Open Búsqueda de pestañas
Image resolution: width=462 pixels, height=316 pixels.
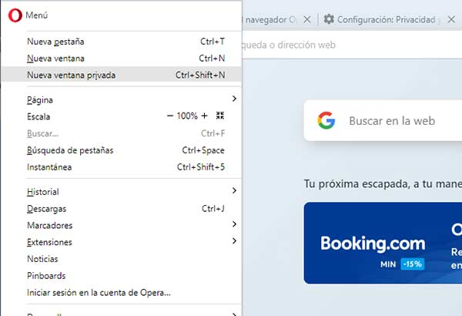[122, 150]
